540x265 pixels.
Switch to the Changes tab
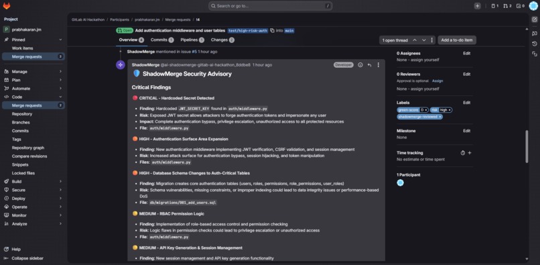tap(222, 40)
